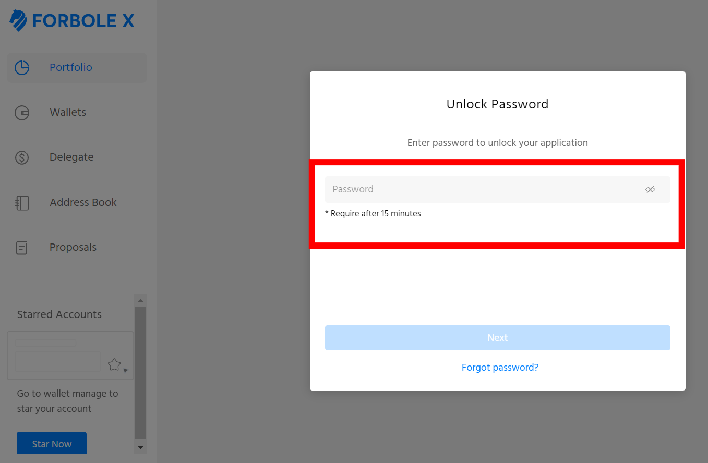Click the sidebar vertical scrollbar thumb
This screenshot has width=708, height=463.
(140, 373)
